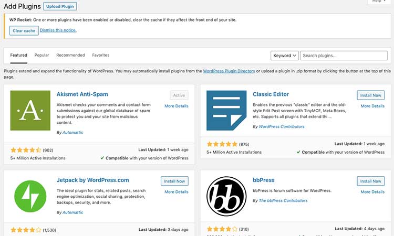The width and height of the screenshot is (394, 236).
Task: Open the Akismet Anti-Spam title link
Action: point(82,94)
